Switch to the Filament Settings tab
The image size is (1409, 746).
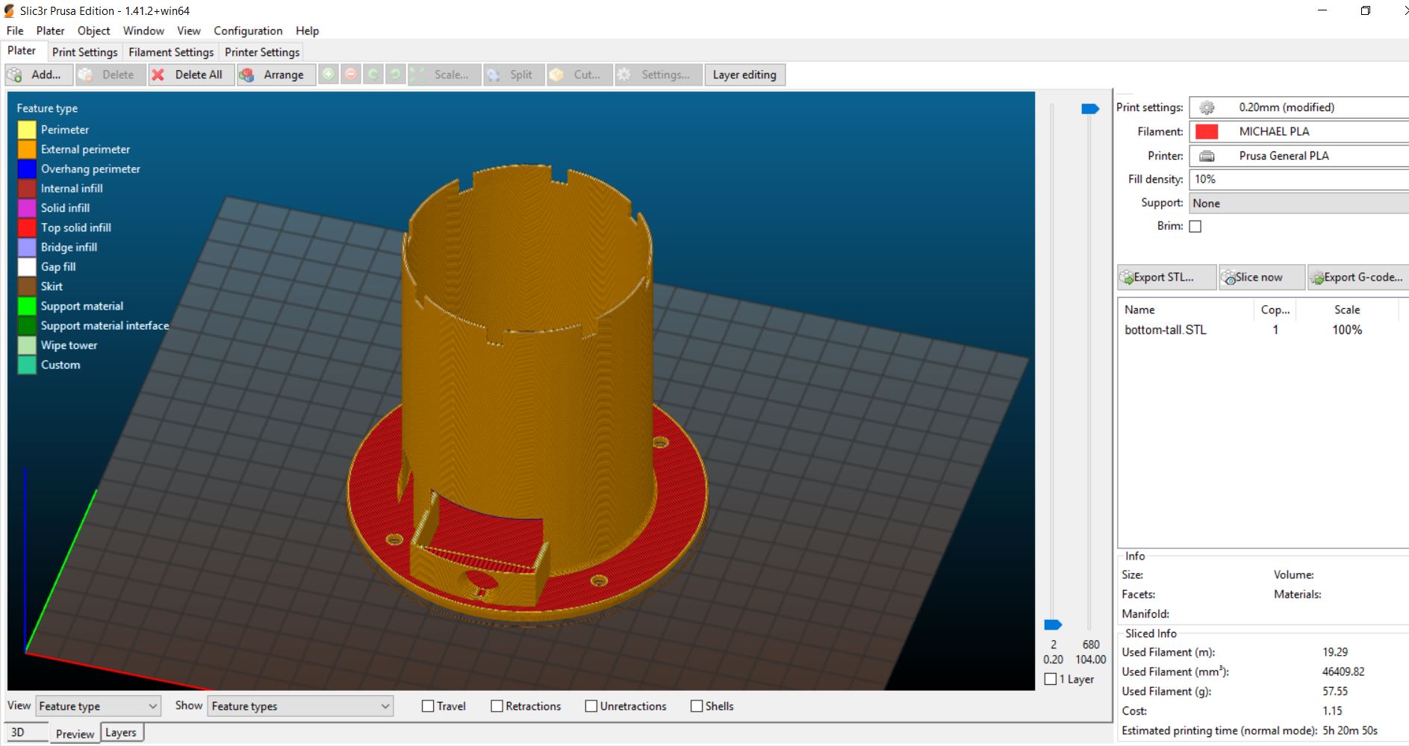click(x=171, y=52)
